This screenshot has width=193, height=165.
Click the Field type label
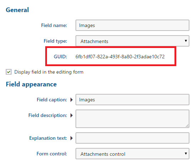click(x=56, y=41)
